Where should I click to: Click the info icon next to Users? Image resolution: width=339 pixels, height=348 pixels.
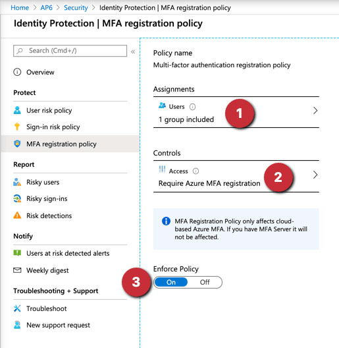click(192, 107)
